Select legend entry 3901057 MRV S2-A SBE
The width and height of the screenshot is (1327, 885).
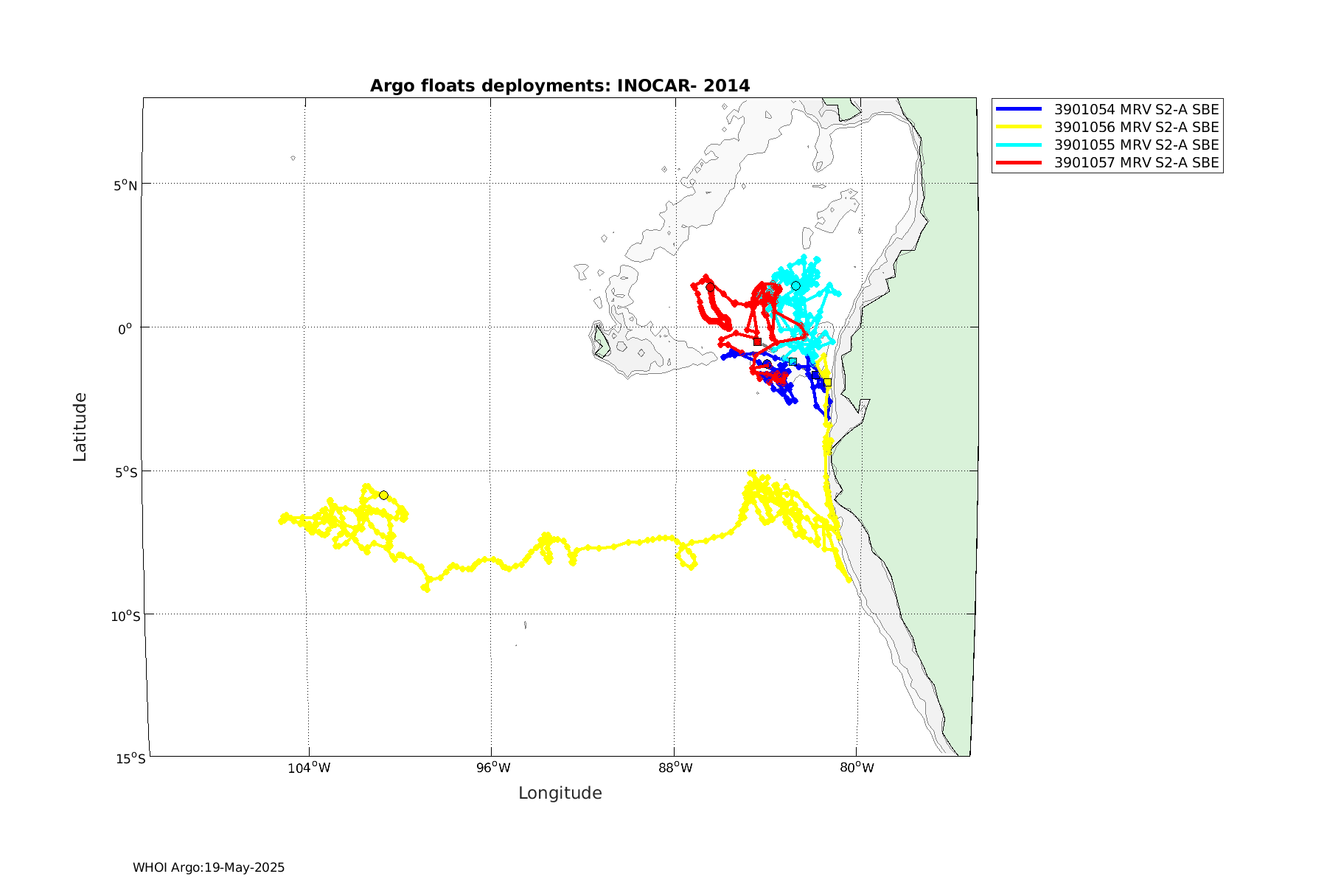[x=1136, y=162]
